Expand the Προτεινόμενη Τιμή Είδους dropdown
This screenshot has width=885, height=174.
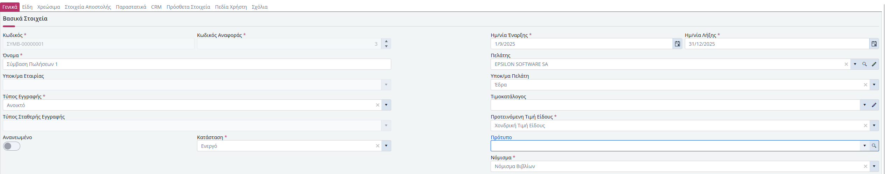(x=874, y=126)
